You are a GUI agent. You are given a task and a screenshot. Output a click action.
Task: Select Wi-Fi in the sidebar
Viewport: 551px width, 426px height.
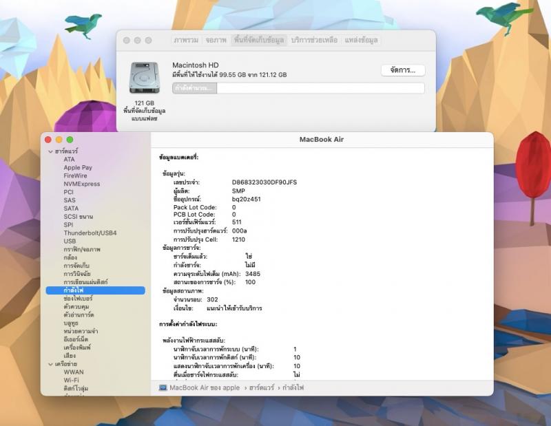click(x=72, y=380)
